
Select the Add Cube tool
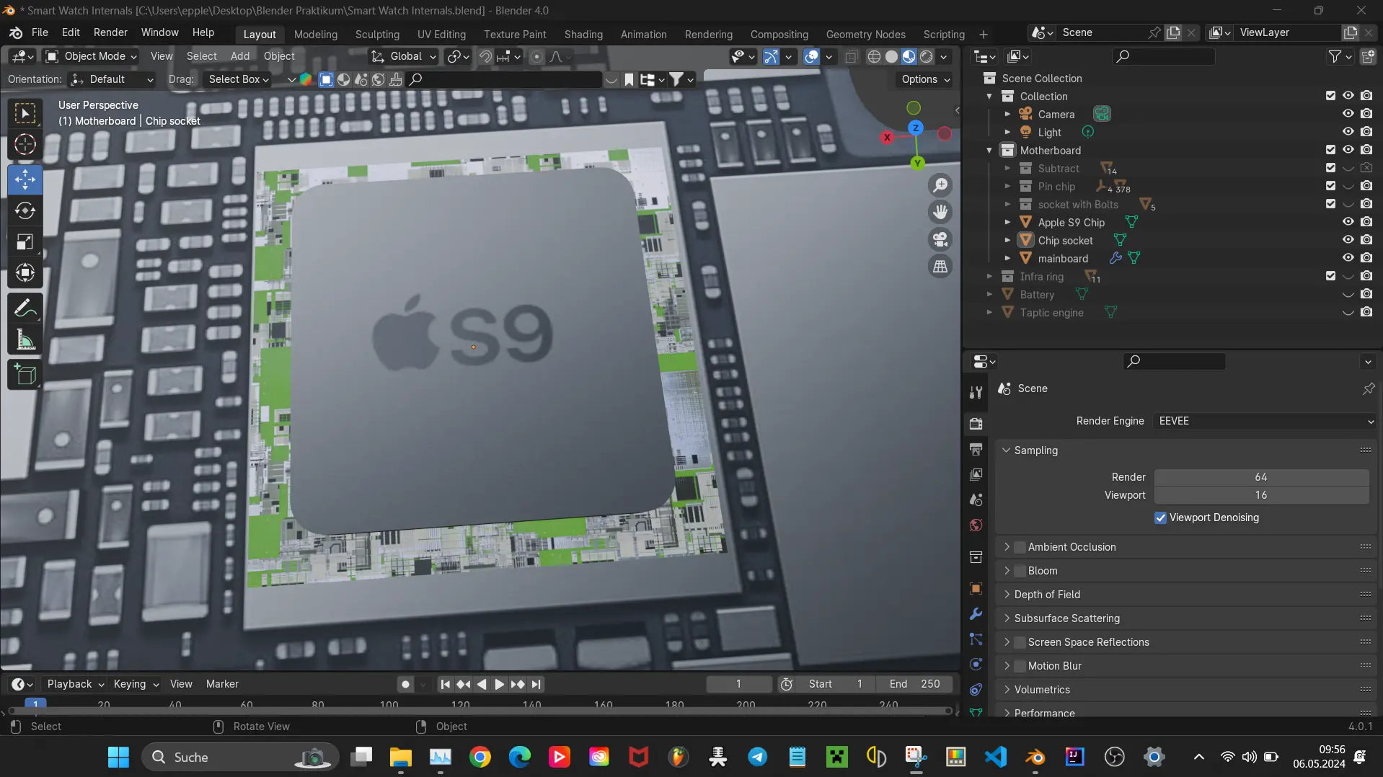click(x=25, y=375)
